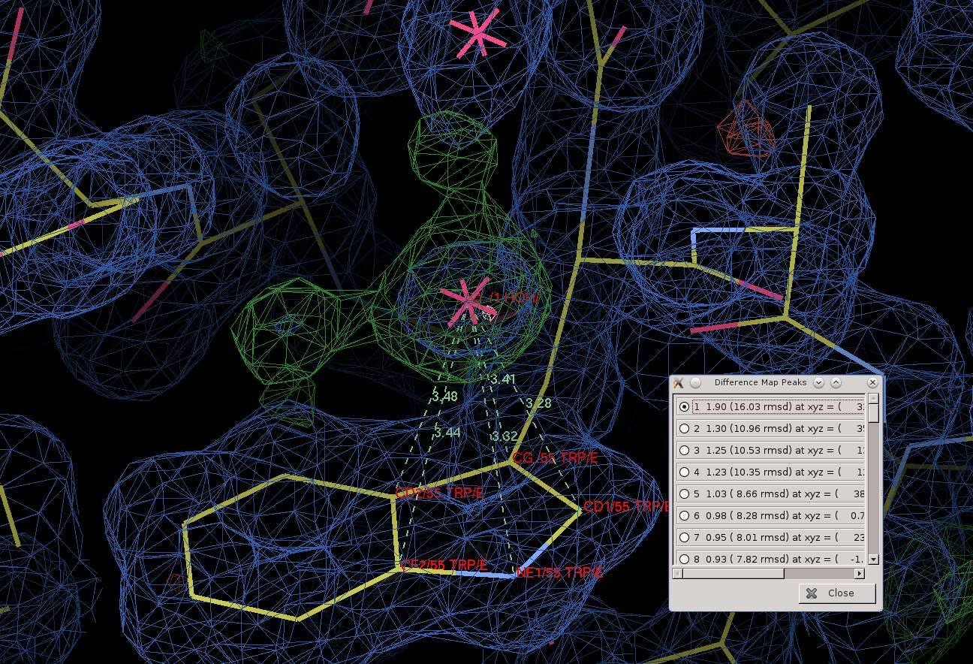Pick peak 5 with 8.66 rmsd
This screenshot has width=973, height=664.
pos(684,493)
